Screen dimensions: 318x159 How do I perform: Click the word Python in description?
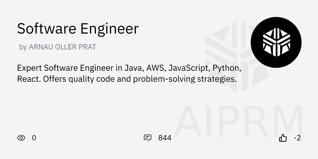coord(228,68)
